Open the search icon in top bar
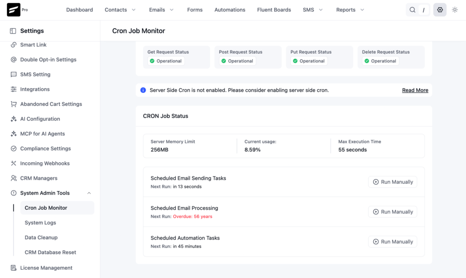 pos(412,10)
